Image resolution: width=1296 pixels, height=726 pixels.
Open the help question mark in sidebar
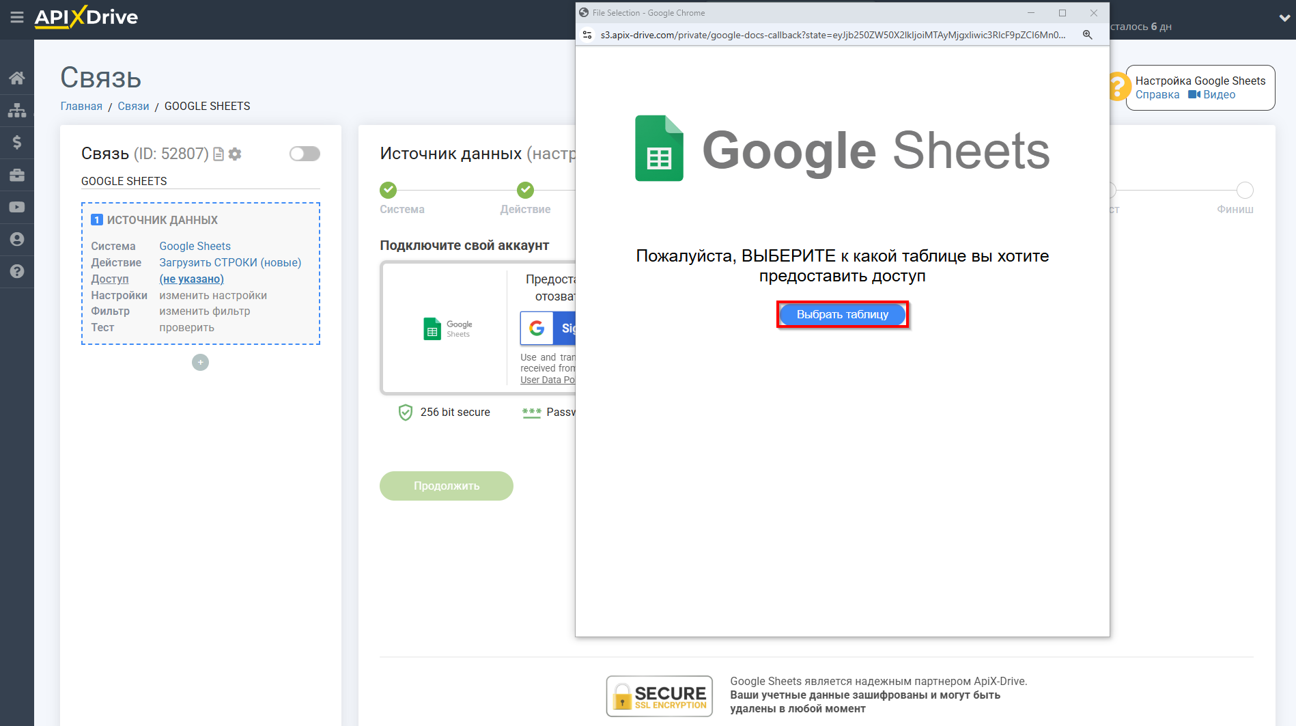(x=17, y=272)
